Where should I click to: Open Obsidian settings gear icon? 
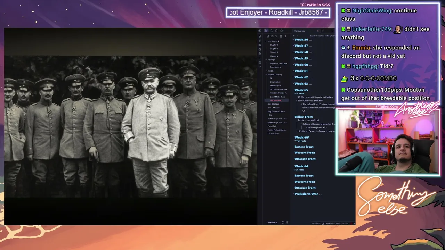(x=287, y=222)
